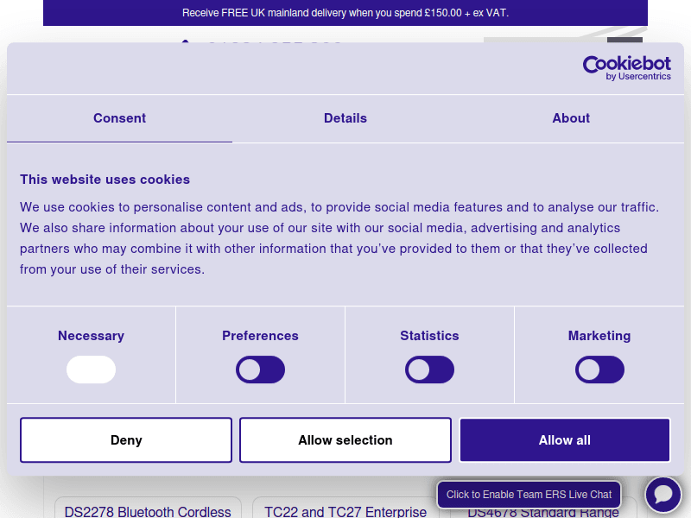This screenshot has width=691, height=518.
Task: Click the free UK delivery banner
Action: pyautogui.click(x=345, y=13)
